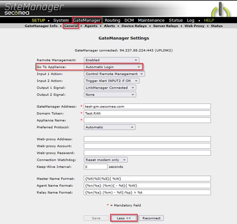Click the Connection Watchdog label
237x224 pixels.
56,160
